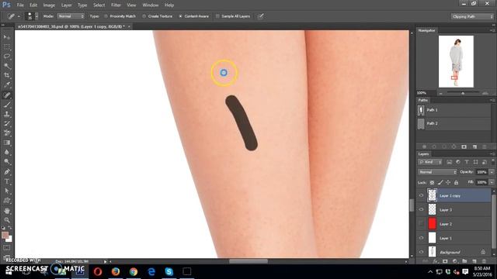
Task: Select the Path Selection tool
Action: (x=7, y=191)
